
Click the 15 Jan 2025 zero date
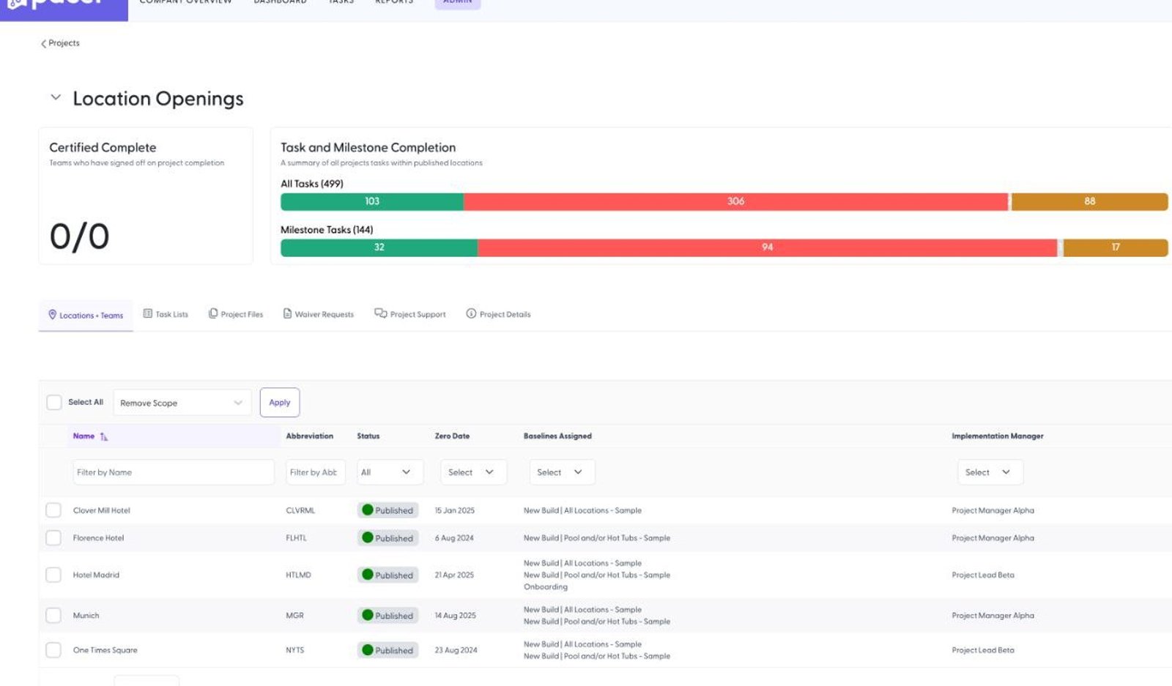point(455,510)
